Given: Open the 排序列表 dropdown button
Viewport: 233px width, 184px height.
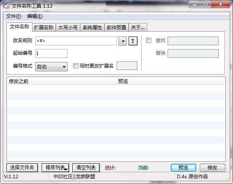Looking at the screenshot, I should [x=55, y=168].
